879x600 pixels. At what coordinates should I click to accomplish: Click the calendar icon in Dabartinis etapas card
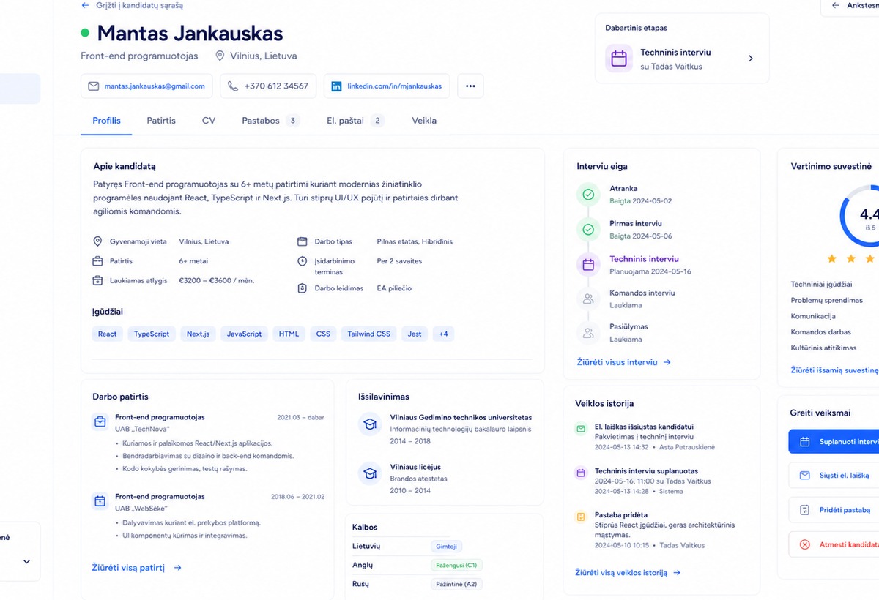[x=619, y=59]
